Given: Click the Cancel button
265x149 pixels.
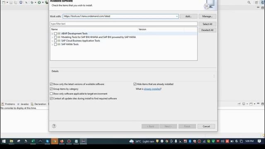Looking at the screenshot, I should 206,126.
